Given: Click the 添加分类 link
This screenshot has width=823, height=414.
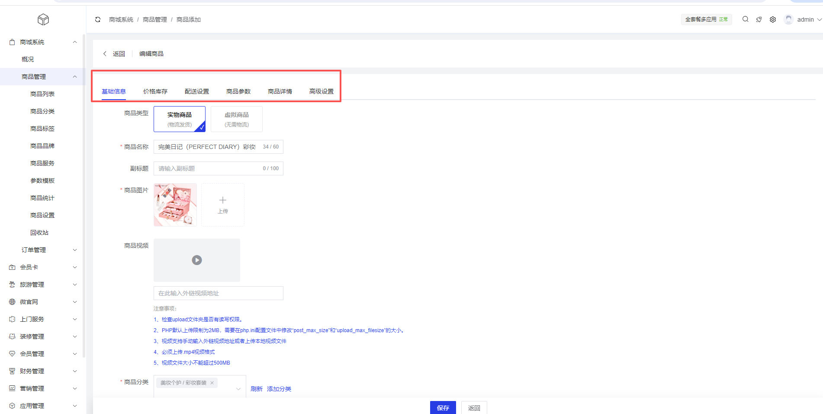Looking at the screenshot, I should 279,389.
